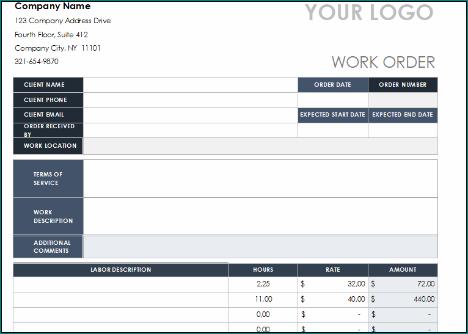Click the empty Client Name input field
Image resolution: width=468 pixels, height=334 pixels.
coord(191,85)
